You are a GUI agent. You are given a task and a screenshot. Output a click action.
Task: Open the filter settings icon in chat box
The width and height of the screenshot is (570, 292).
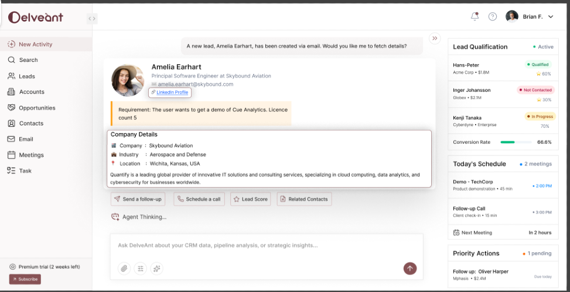point(140,269)
